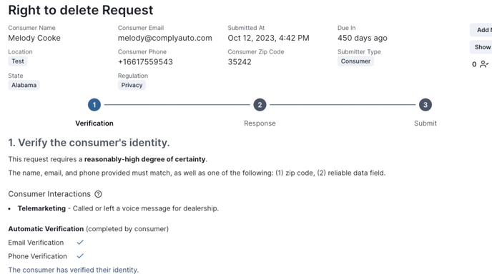Select step 1 Verification circle
Viewport: 492px width, 274px height.
(94, 105)
